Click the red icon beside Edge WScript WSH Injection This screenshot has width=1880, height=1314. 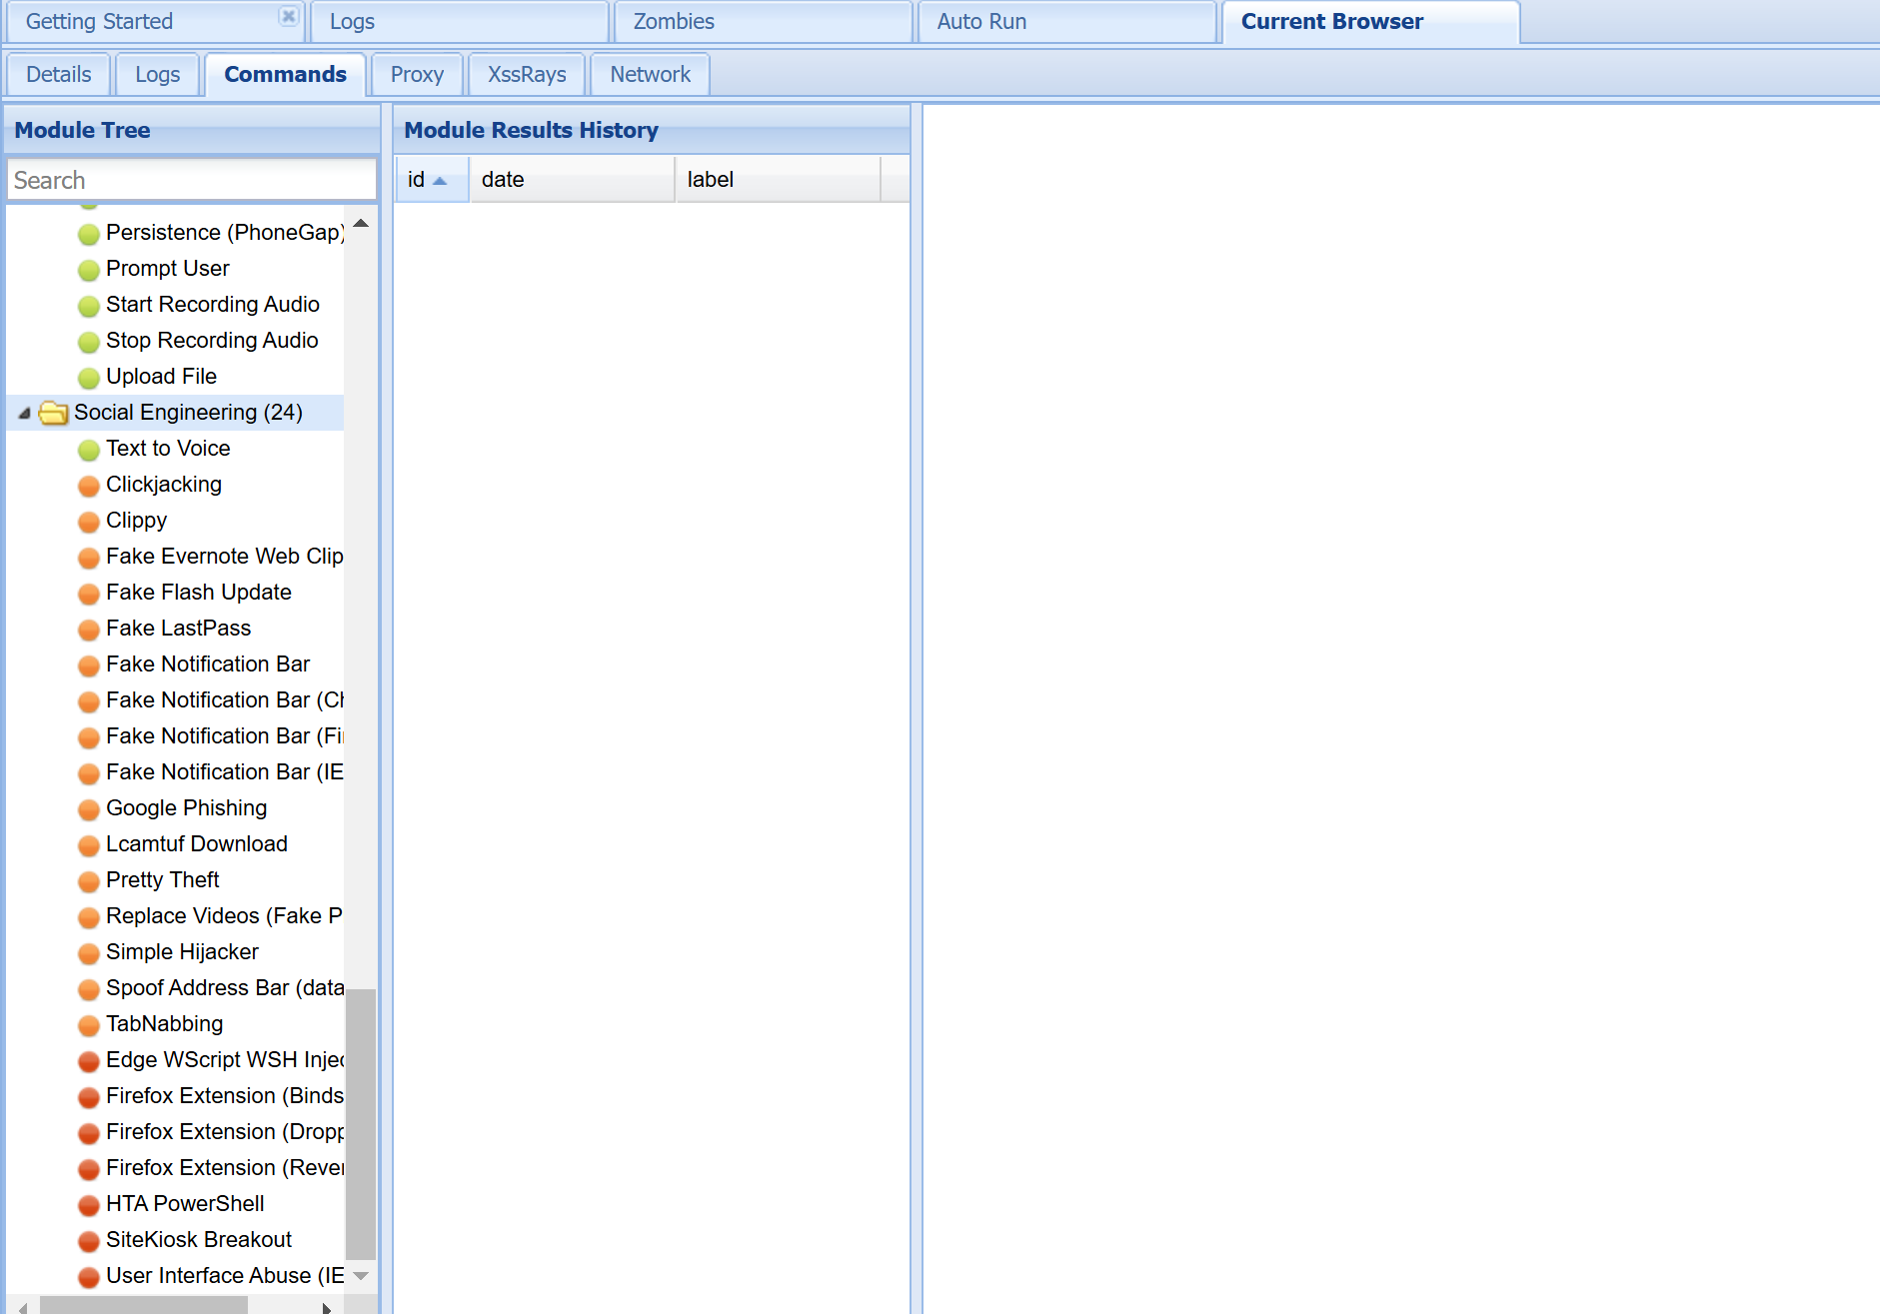point(89,1061)
